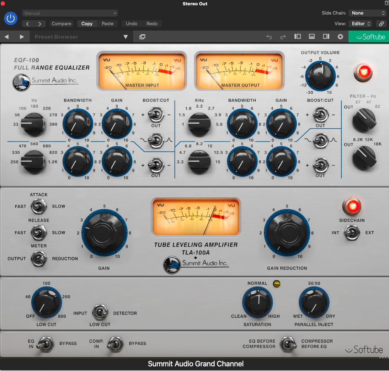This screenshot has width=389, height=371.
Task: Click the Master Output VU meter
Action: (239, 71)
